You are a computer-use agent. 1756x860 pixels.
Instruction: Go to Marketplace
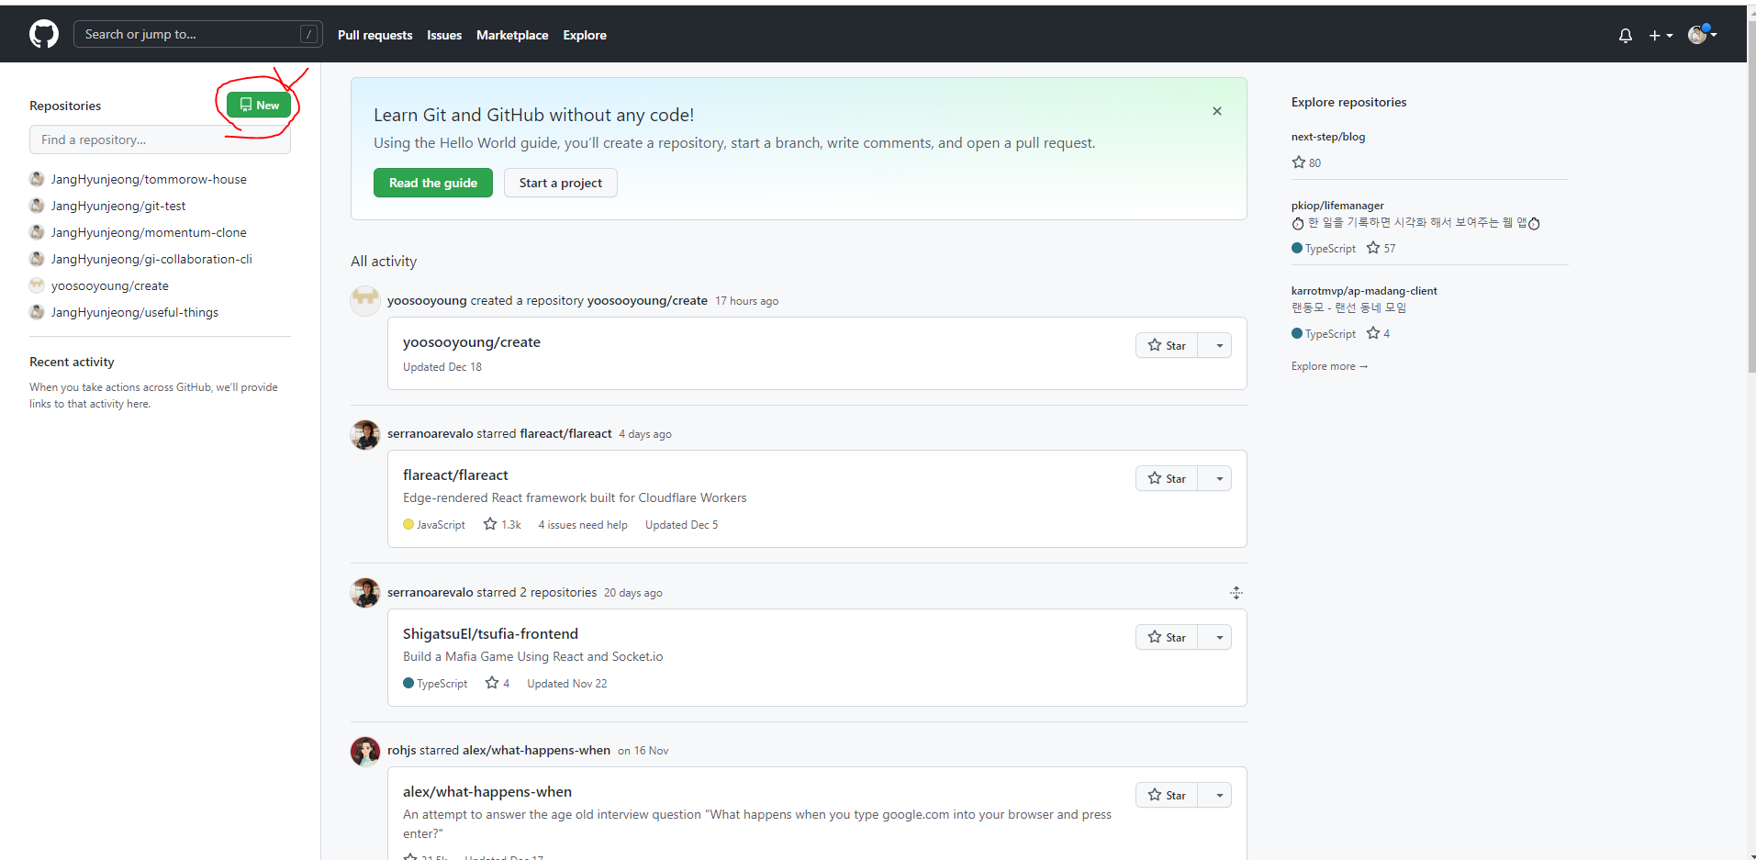pyautogui.click(x=512, y=35)
